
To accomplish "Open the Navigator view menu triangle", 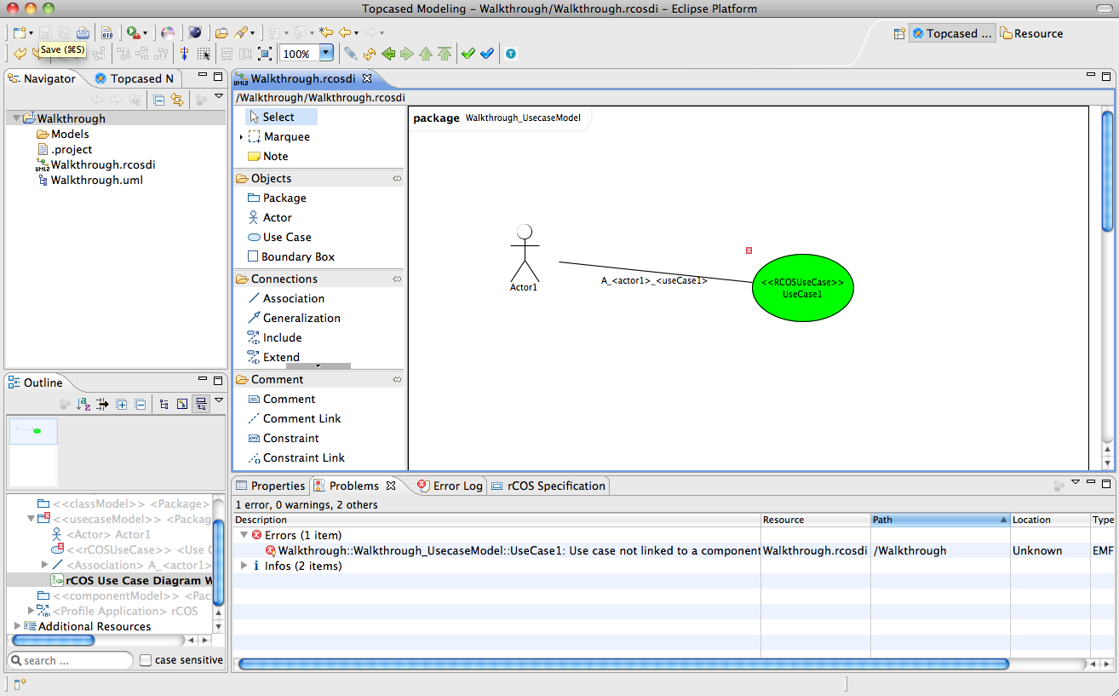I will (x=219, y=96).
